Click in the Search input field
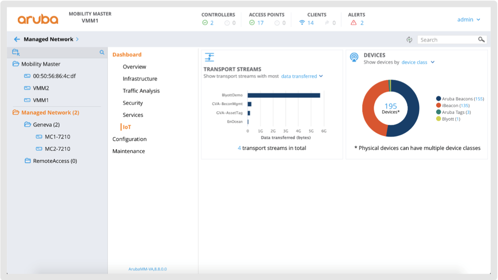Viewport: 498px width, 280px height. (448, 40)
